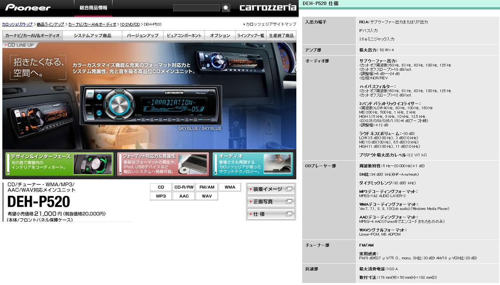Open the ラインアップ一覧 menu item
This screenshot has width=500, height=285.
[x=250, y=36]
